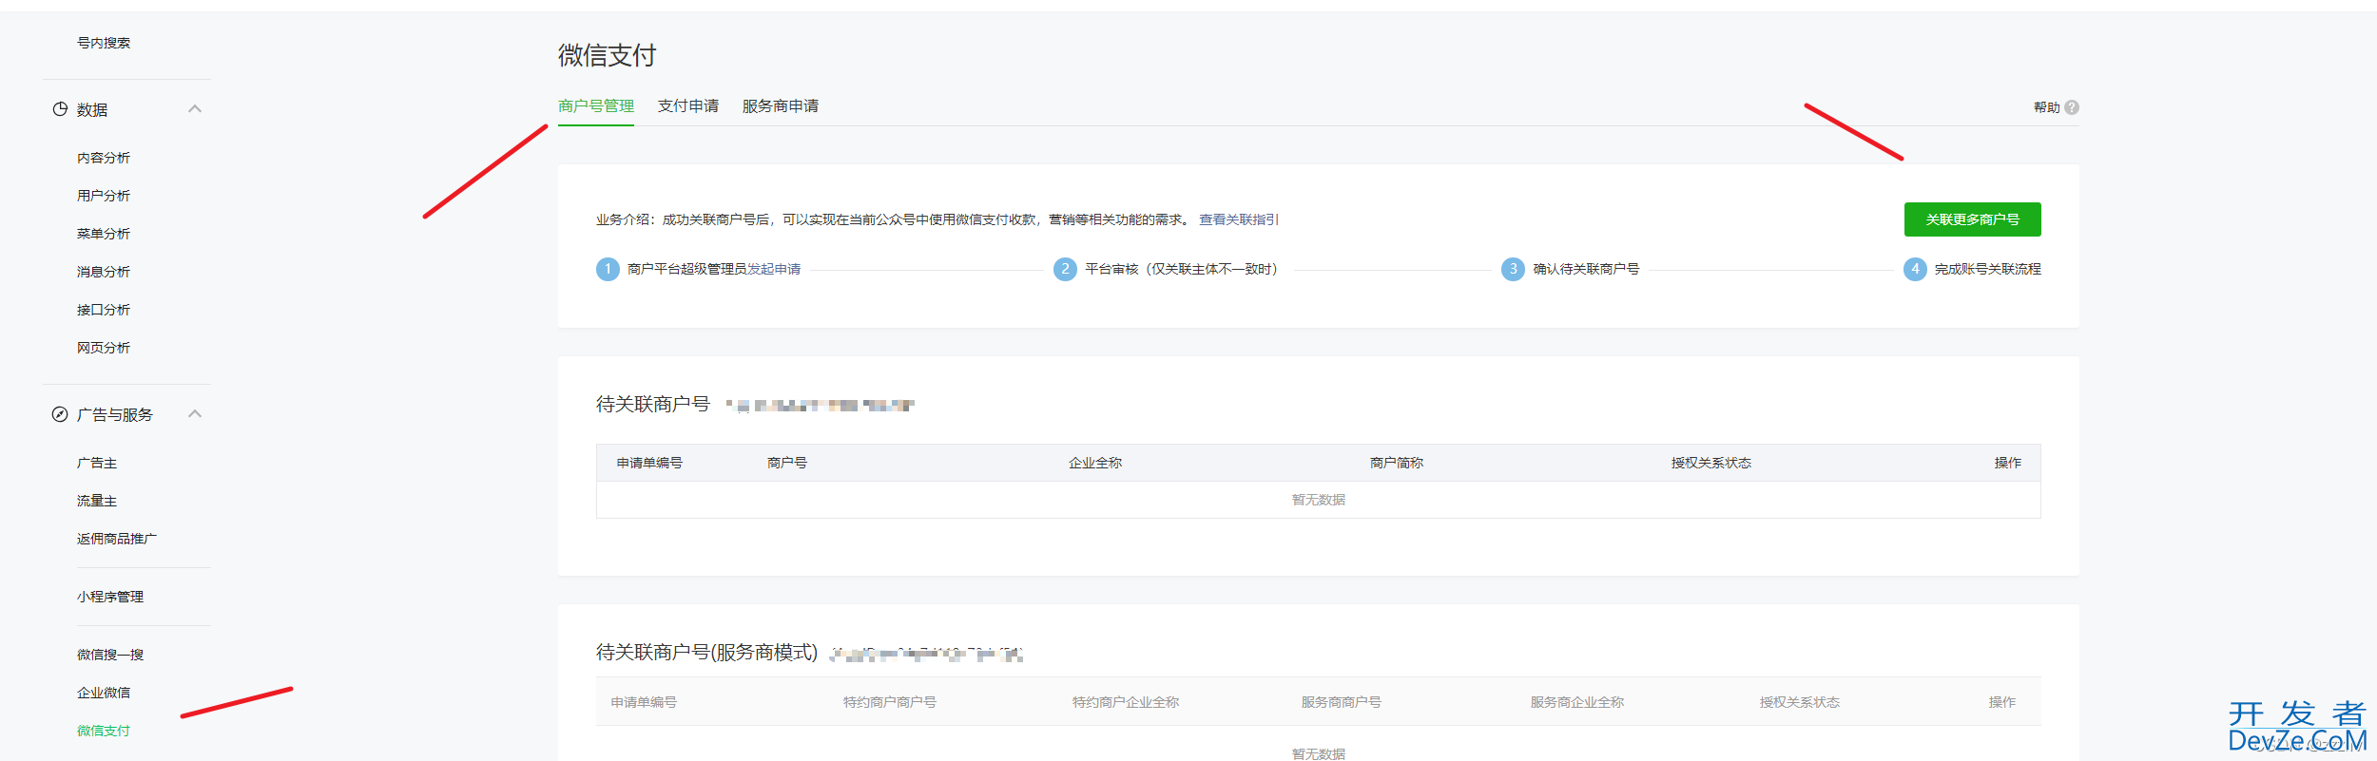Open 号内搜索 in the sidebar
Viewport: 2377px width, 761px height.
point(104,43)
